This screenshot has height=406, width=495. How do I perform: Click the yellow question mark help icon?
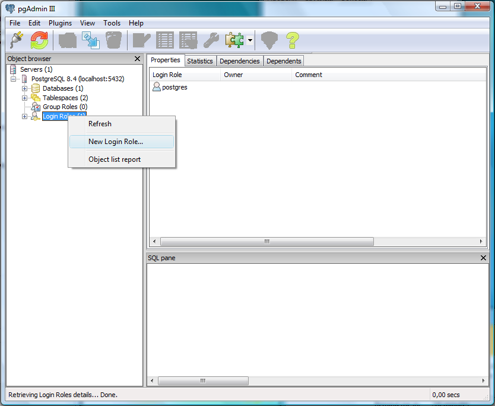click(x=293, y=40)
